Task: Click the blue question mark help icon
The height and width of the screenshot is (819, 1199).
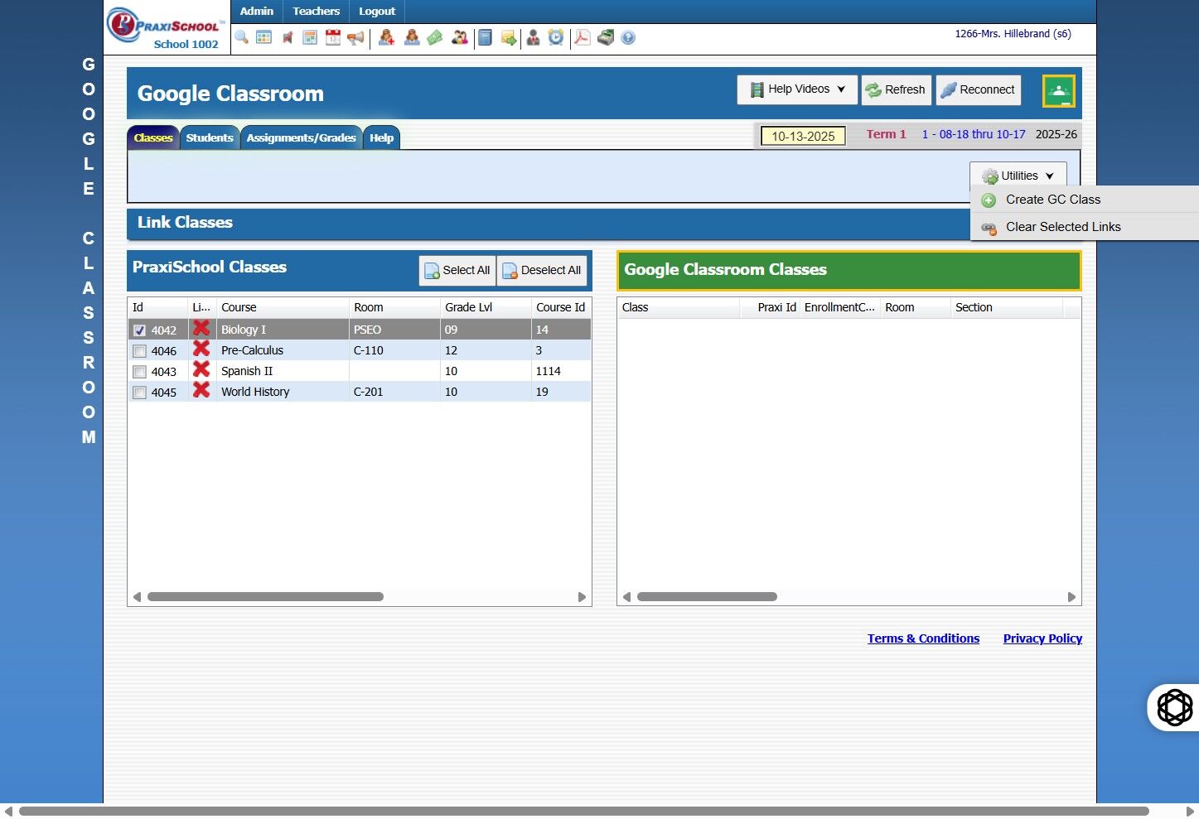Action: 628,37
